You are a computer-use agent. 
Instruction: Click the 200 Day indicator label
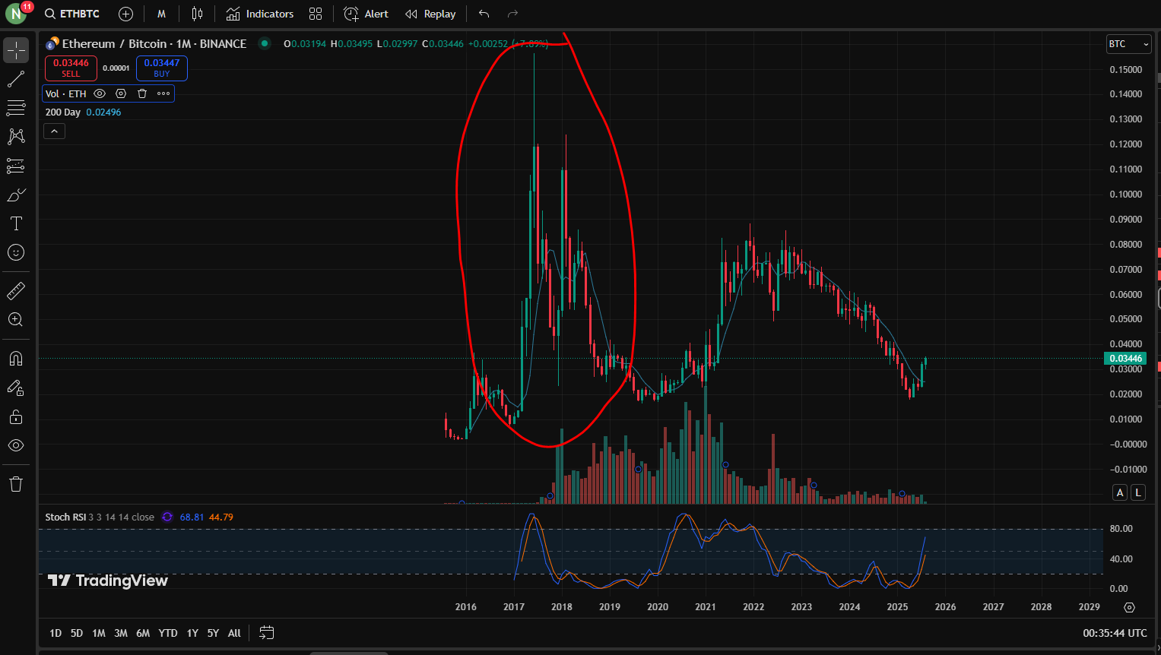(x=63, y=112)
